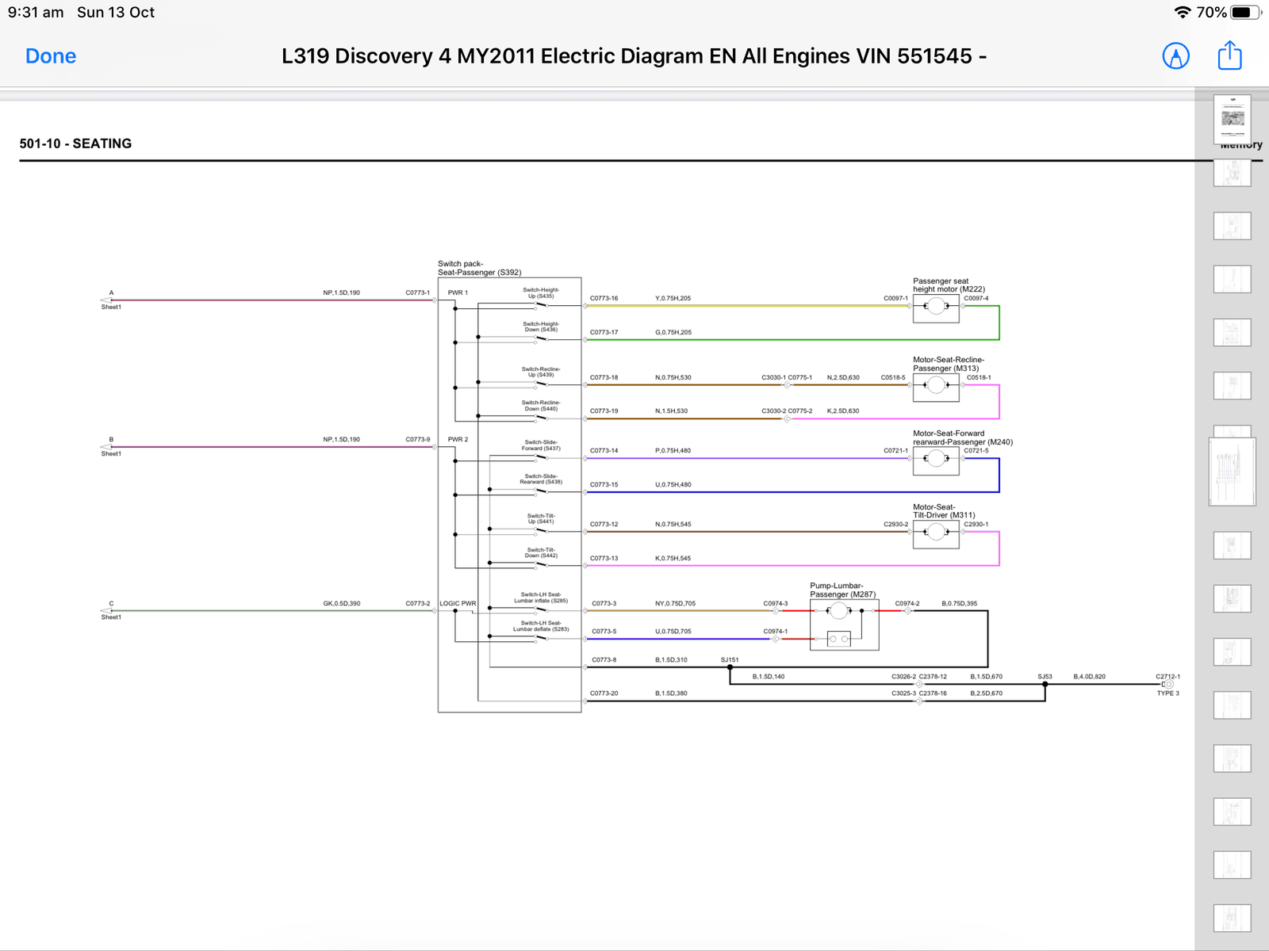Viewport: 1269px width, 951px height.
Task: Tap the recline motor M313 symbol
Action: pos(936,386)
